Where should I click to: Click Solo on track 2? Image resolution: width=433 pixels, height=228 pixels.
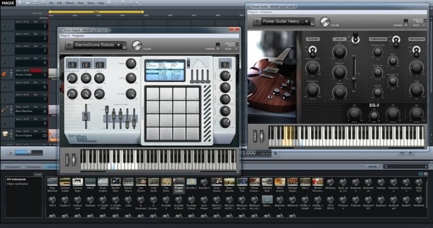pyautogui.click(x=19, y=34)
